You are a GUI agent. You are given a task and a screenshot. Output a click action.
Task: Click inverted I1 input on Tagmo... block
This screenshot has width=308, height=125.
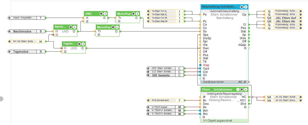[x=65, y=48]
